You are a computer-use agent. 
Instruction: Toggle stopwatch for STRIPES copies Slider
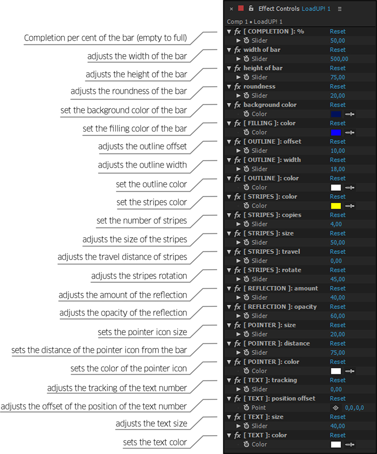click(x=246, y=224)
